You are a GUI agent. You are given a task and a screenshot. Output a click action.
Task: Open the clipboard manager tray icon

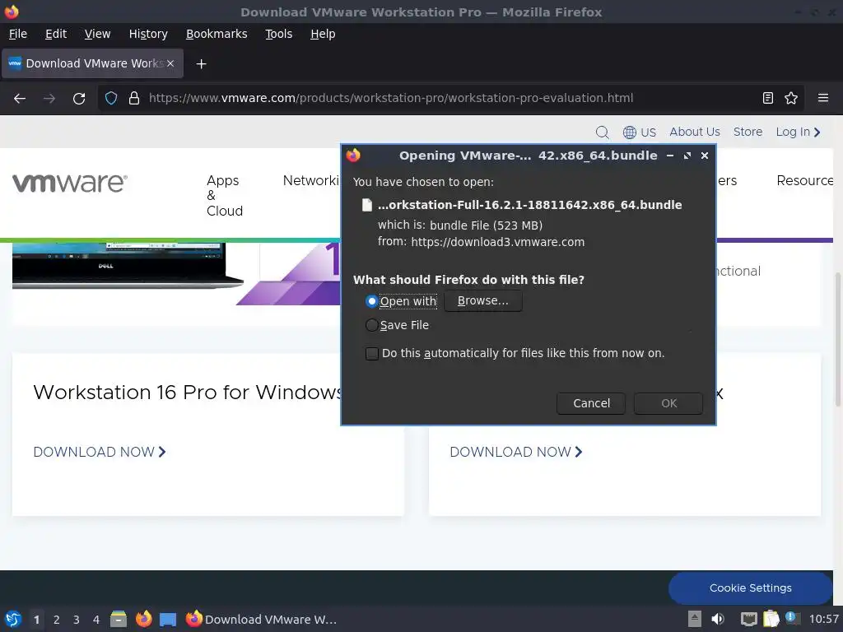[771, 619]
